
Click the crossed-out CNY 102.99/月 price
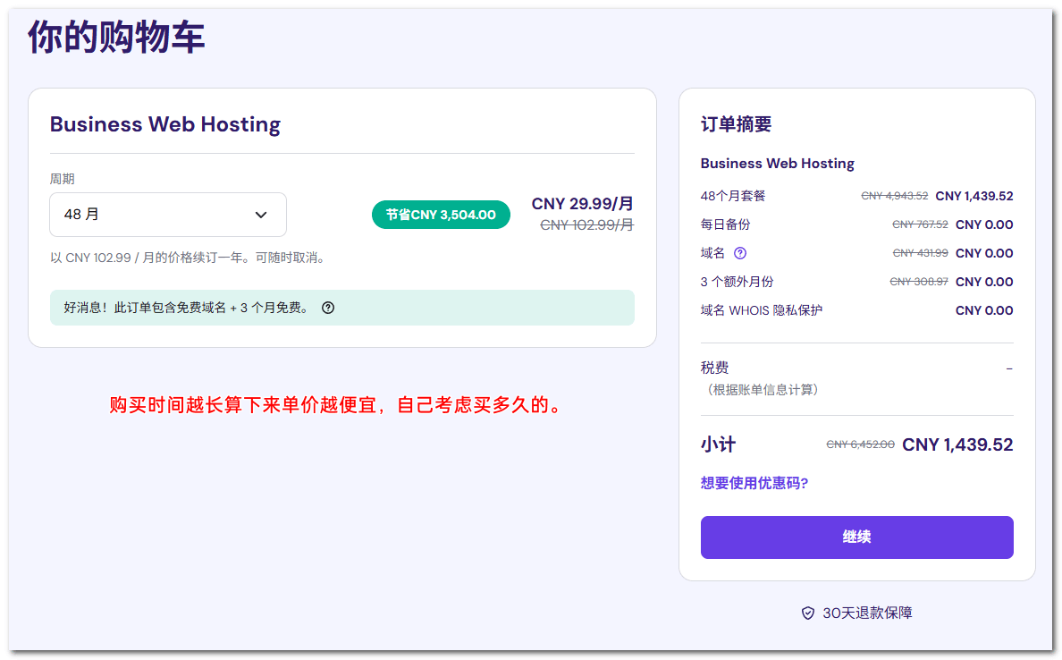(586, 225)
